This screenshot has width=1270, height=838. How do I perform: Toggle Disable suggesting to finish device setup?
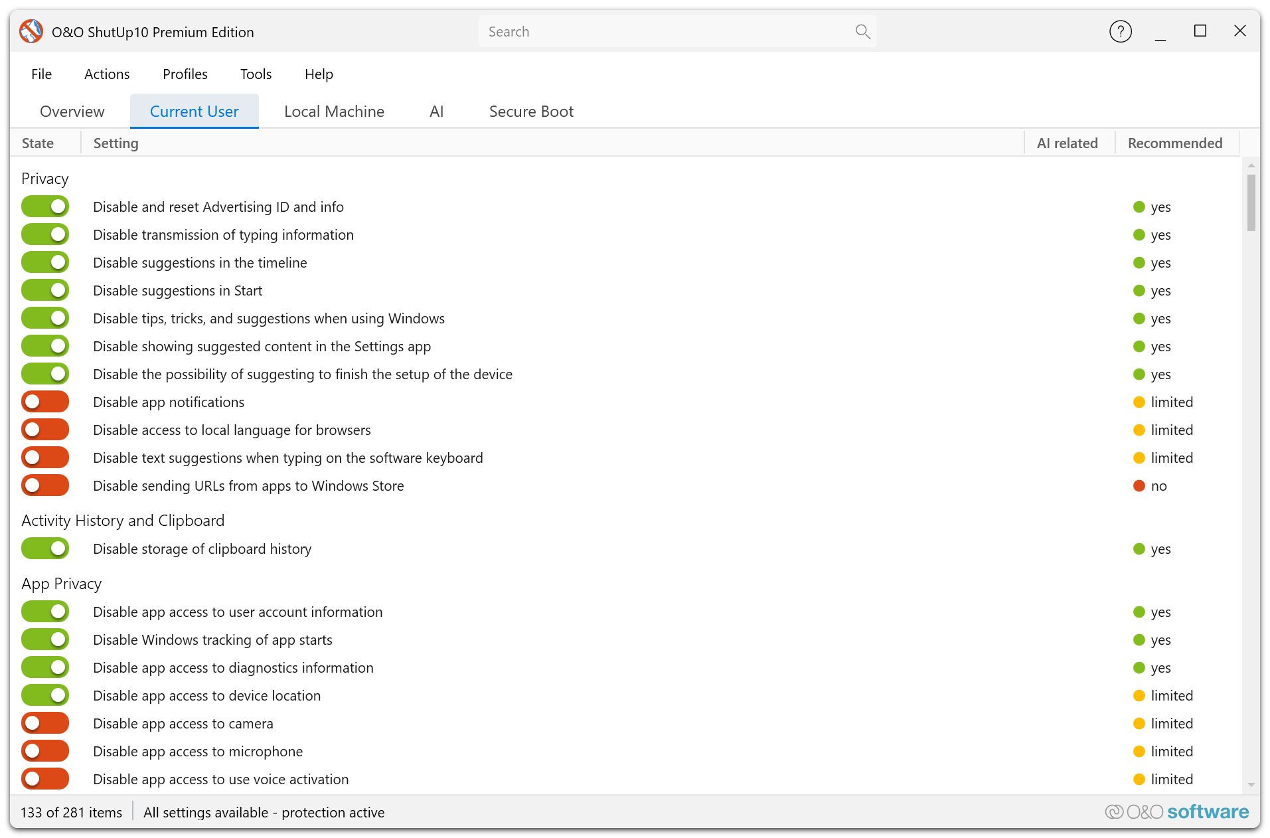tap(45, 374)
